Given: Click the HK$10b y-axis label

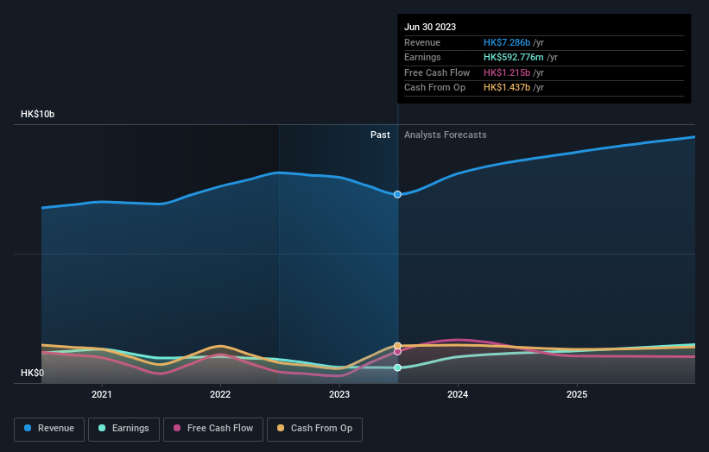Looking at the screenshot, I should 37,114.
